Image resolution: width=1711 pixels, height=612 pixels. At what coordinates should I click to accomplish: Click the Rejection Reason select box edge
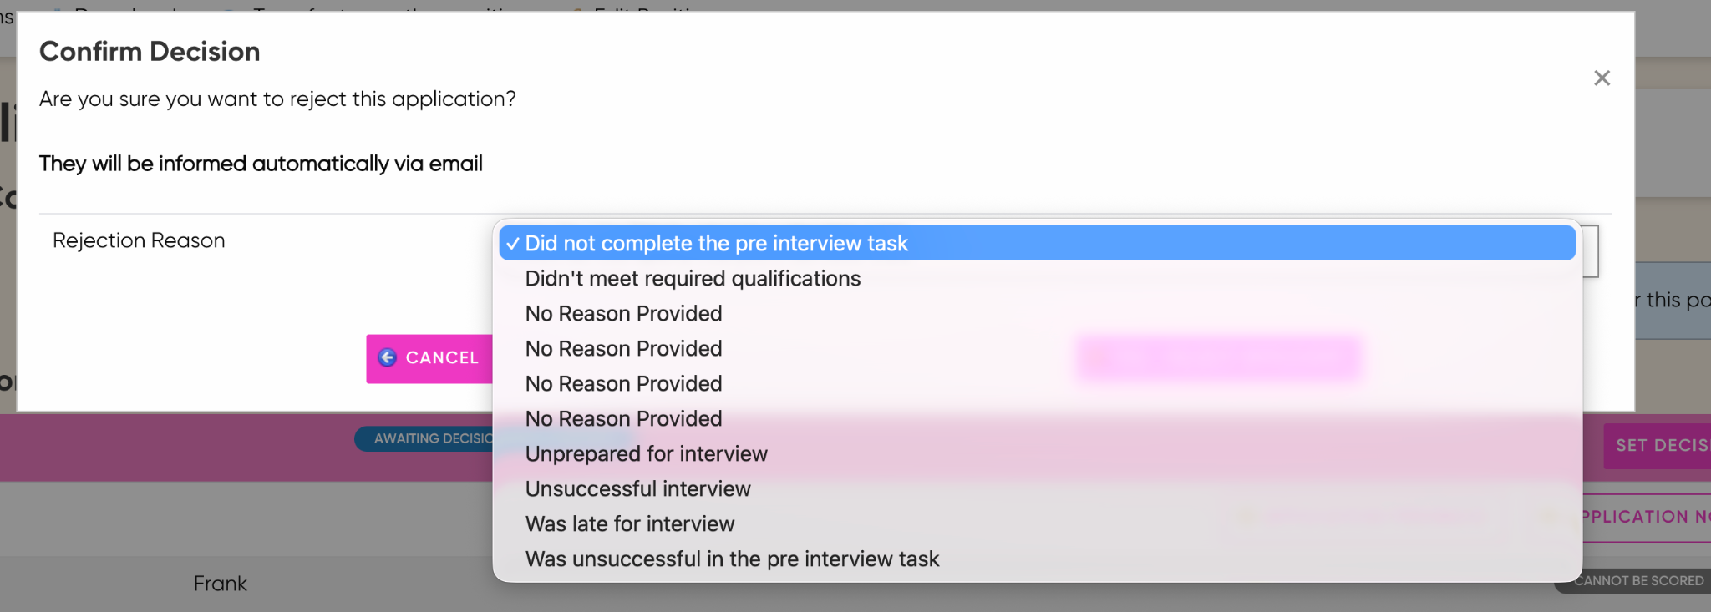(1590, 251)
